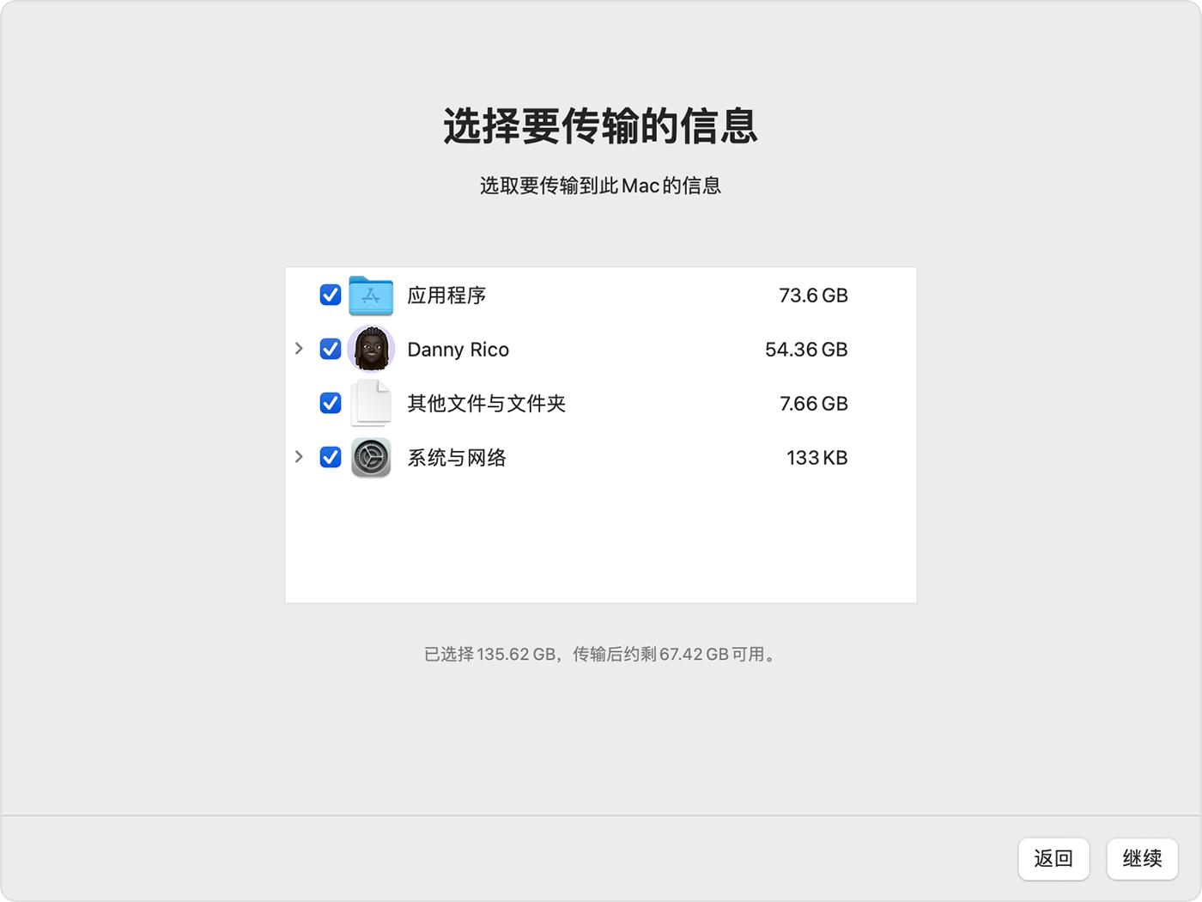Uncheck the 应用程序 checkbox
1202x902 pixels.
(331, 295)
